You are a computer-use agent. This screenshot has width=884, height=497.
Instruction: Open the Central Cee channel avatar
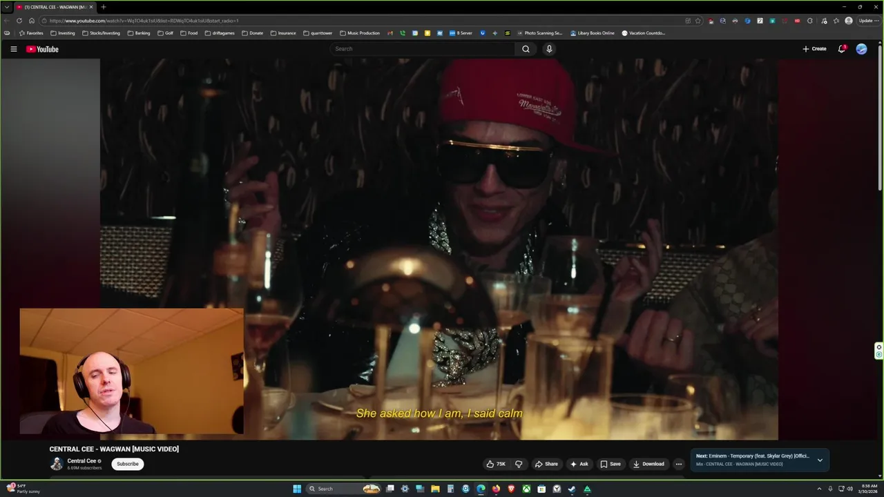coord(57,464)
